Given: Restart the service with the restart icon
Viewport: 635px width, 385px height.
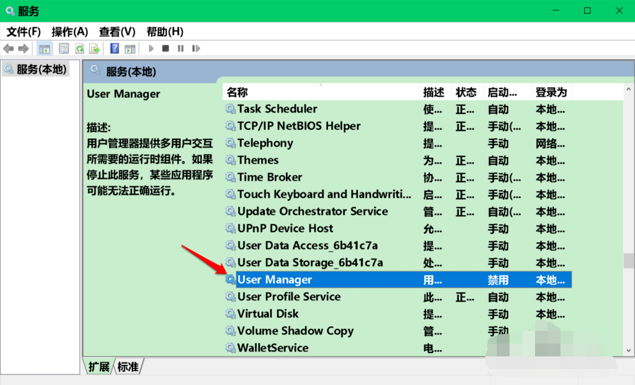Looking at the screenshot, I should (x=197, y=48).
